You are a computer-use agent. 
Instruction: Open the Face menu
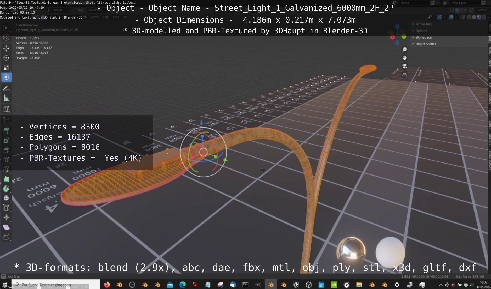(116, 17)
